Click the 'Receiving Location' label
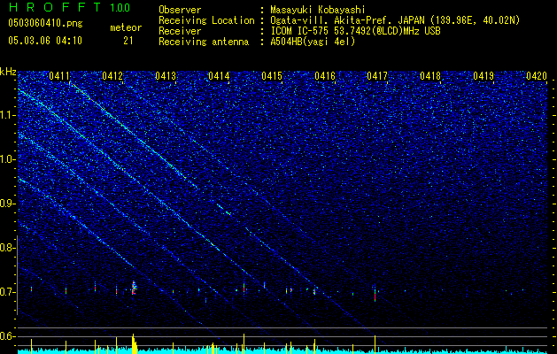This screenshot has width=557, height=354. tap(206, 20)
